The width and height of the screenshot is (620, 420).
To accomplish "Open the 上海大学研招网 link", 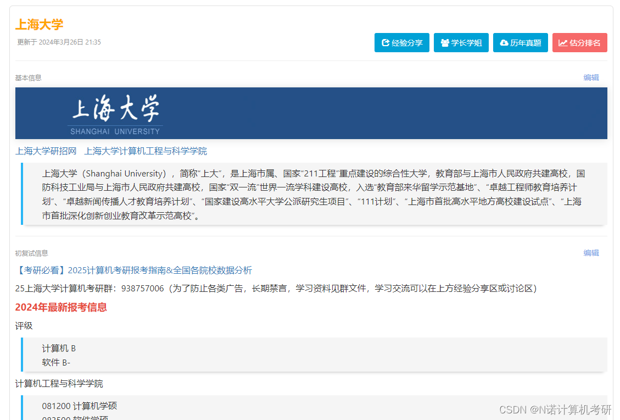I will [x=46, y=151].
